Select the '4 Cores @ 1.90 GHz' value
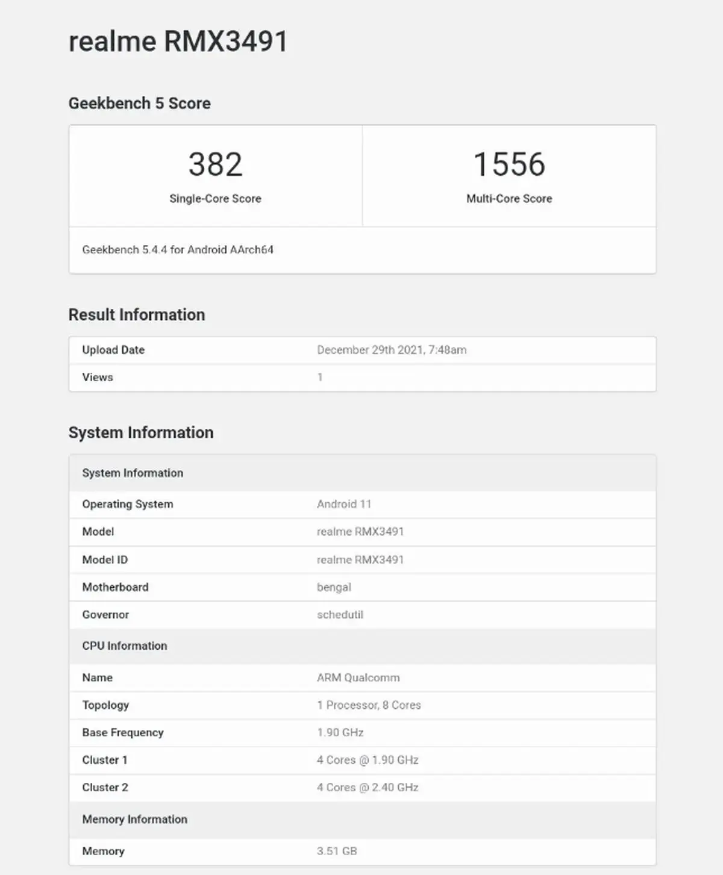The width and height of the screenshot is (723, 875). point(368,760)
